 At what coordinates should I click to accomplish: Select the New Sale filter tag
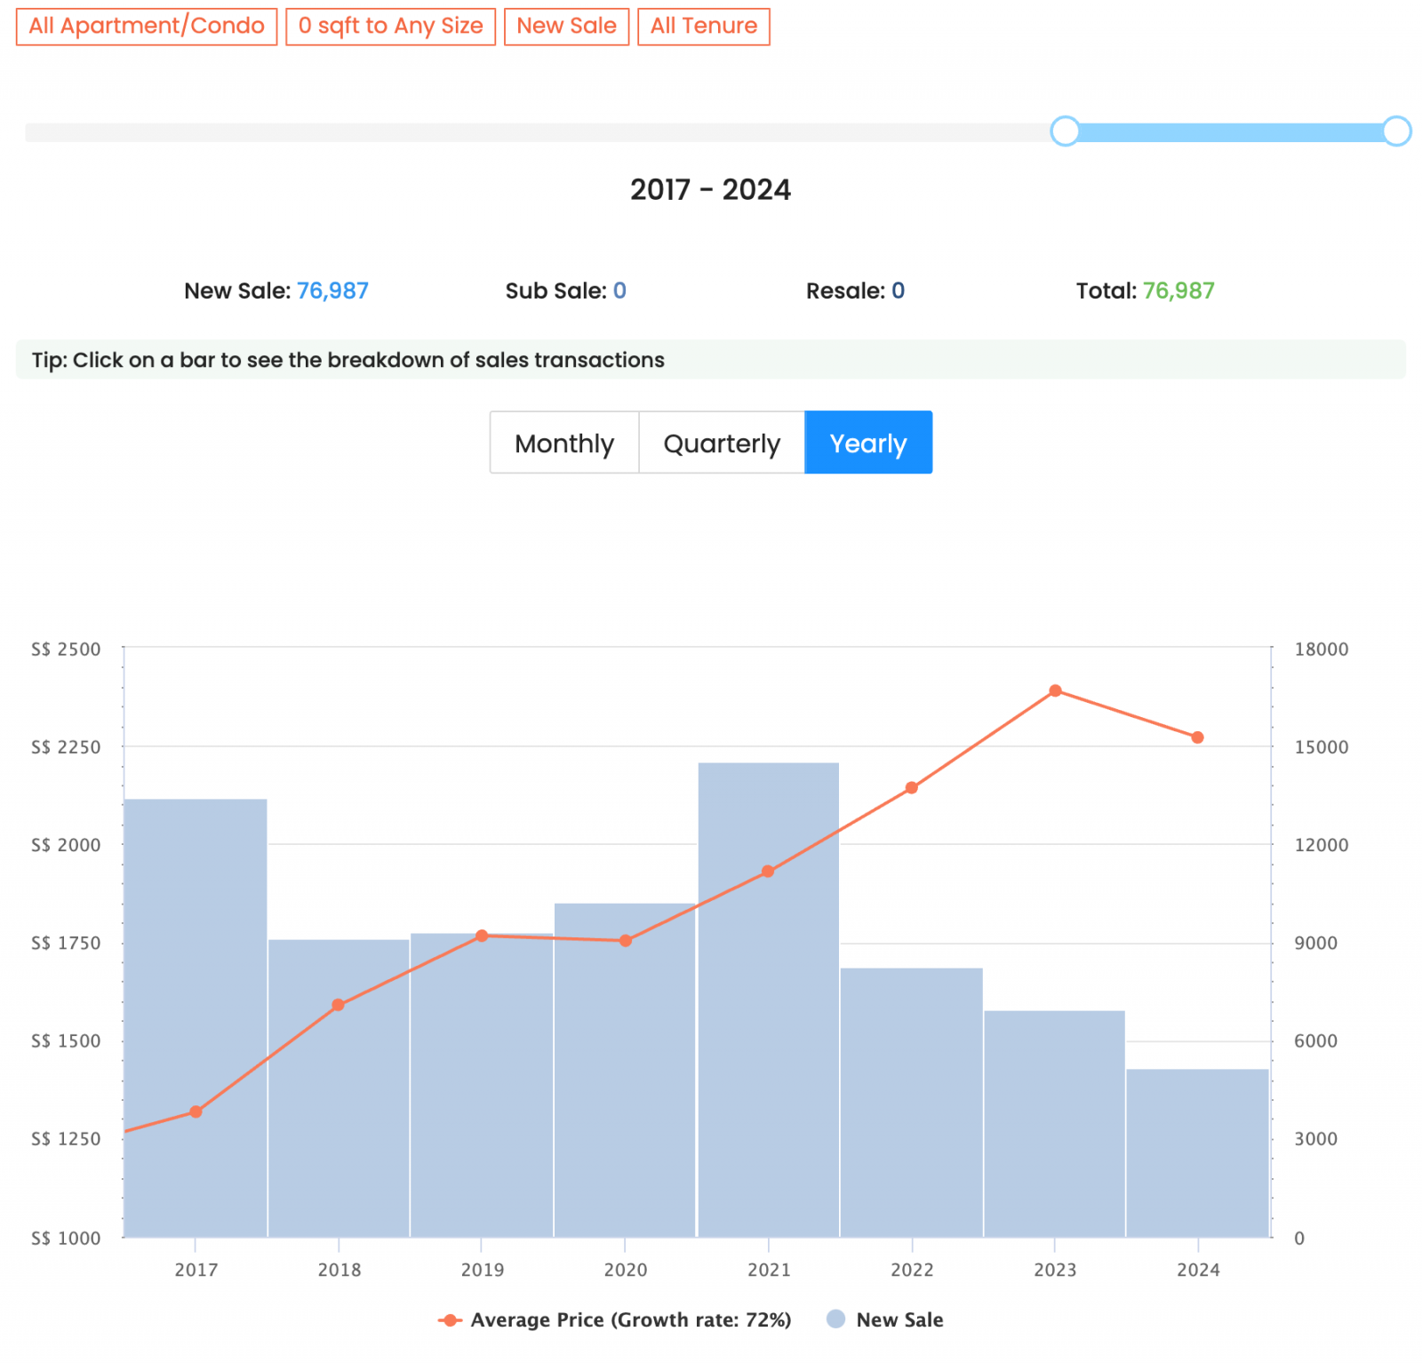[566, 26]
